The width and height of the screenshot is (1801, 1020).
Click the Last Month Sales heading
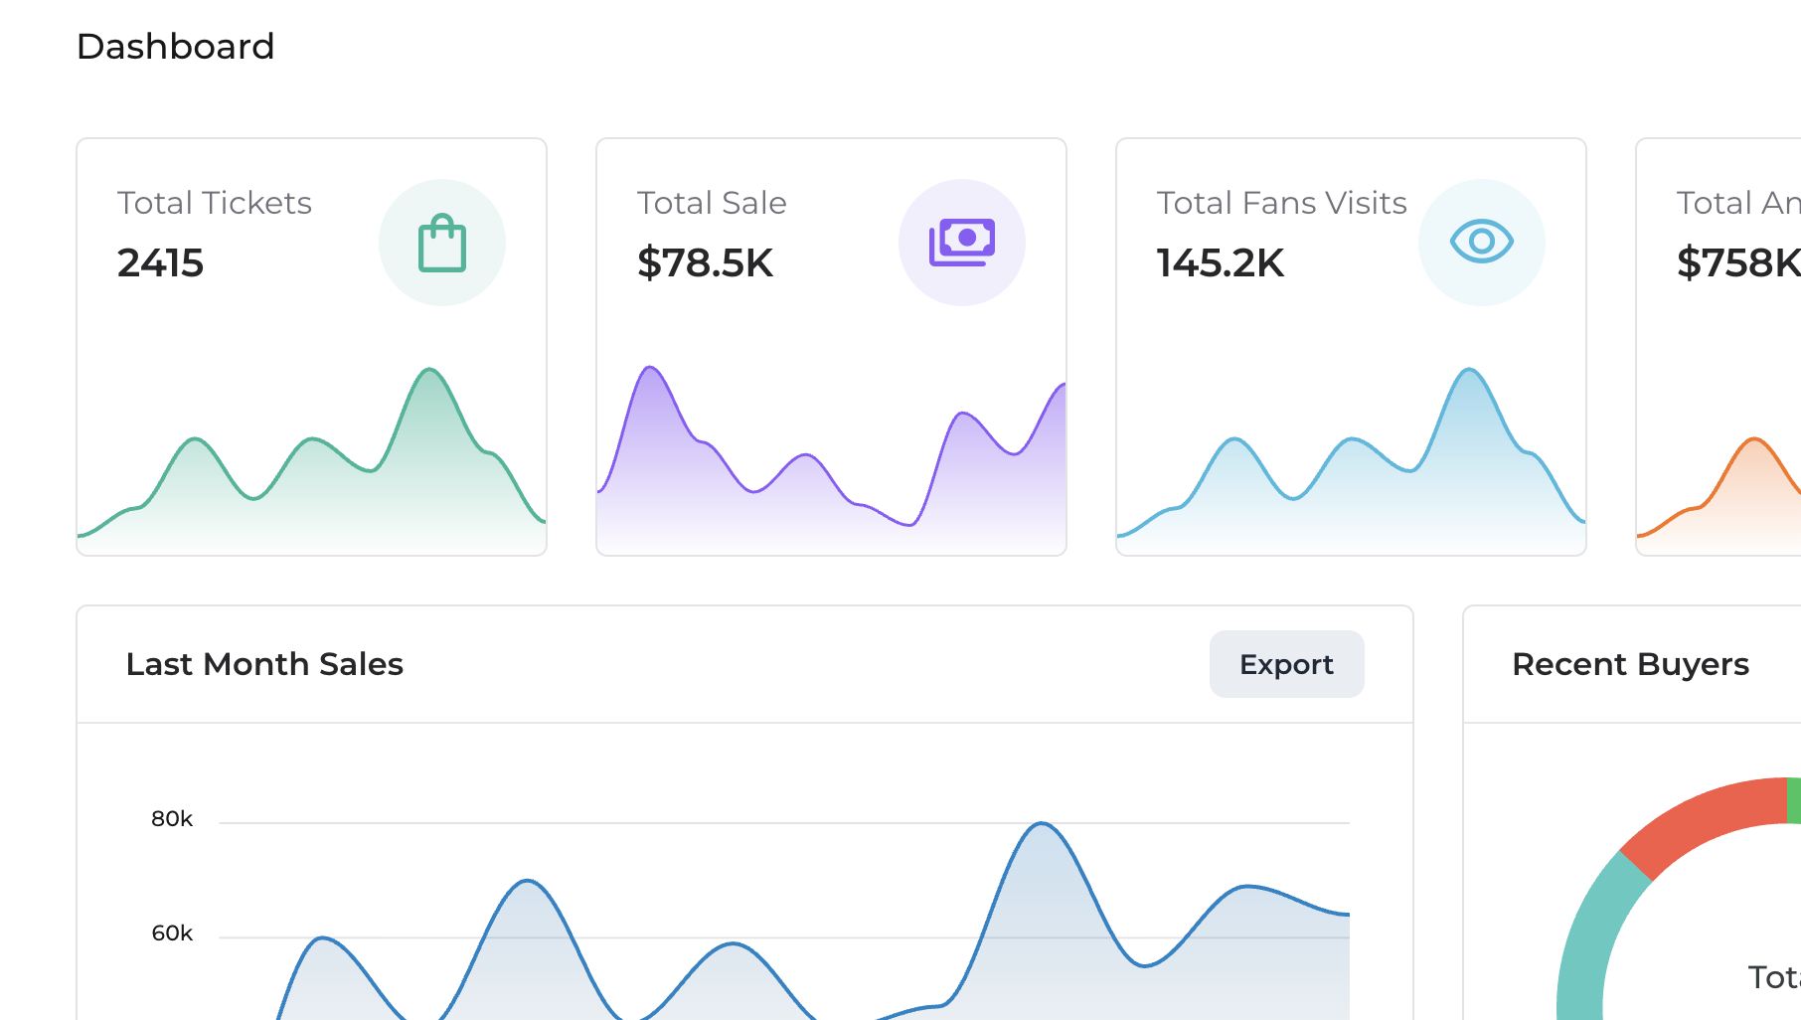point(264,664)
